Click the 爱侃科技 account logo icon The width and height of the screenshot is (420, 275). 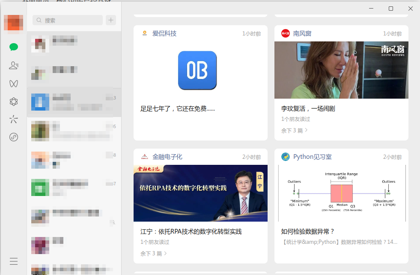pyautogui.click(x=145, y=33)
